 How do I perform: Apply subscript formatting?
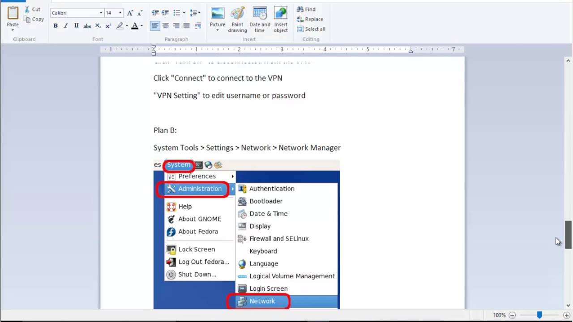click(98, 26)
